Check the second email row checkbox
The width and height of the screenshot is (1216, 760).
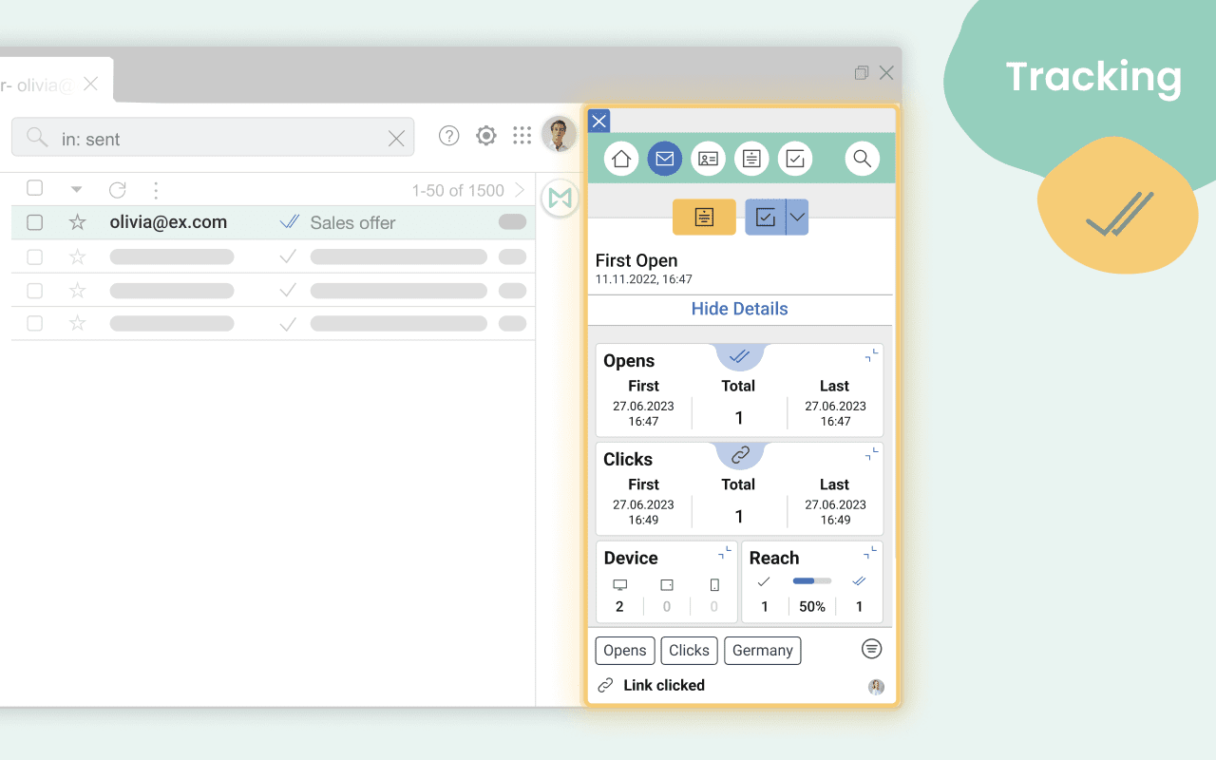click(35, 256)
